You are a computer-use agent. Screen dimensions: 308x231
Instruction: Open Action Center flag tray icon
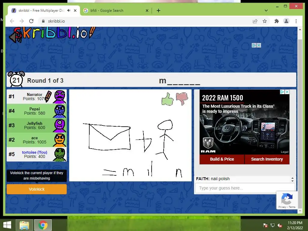pos(265,225)
